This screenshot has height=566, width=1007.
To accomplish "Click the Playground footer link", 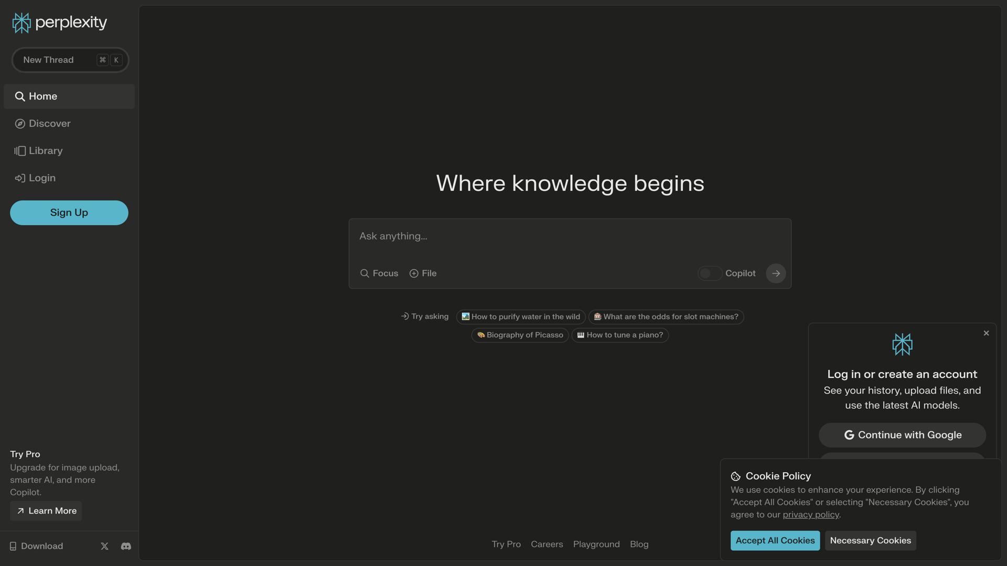I will point(596,545).
